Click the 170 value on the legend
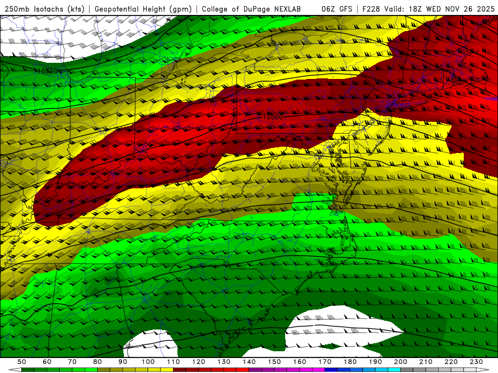The width and height of the screenshot is (498, 373). 325,362
